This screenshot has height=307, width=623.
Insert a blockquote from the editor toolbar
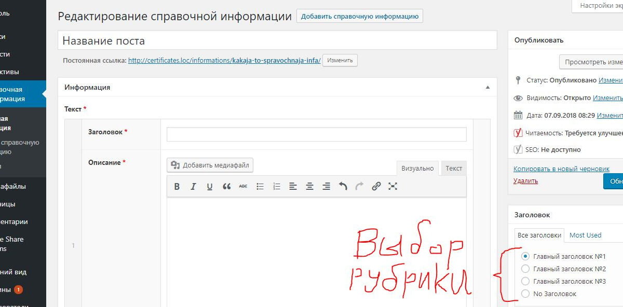[x=226, y=186]
